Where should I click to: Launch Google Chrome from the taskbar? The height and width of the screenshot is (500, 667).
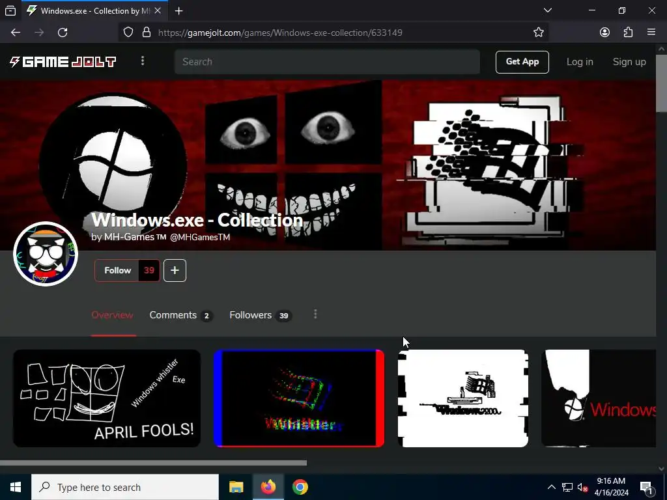pos(300,487)
